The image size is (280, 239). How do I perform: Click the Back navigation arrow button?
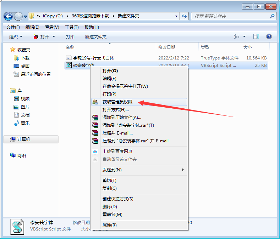[9, 16]
